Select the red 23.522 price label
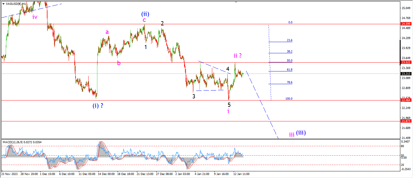 [x=405, y=62]
